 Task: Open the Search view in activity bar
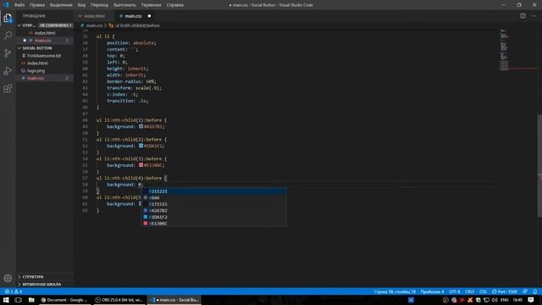click(x=8, y=36)
